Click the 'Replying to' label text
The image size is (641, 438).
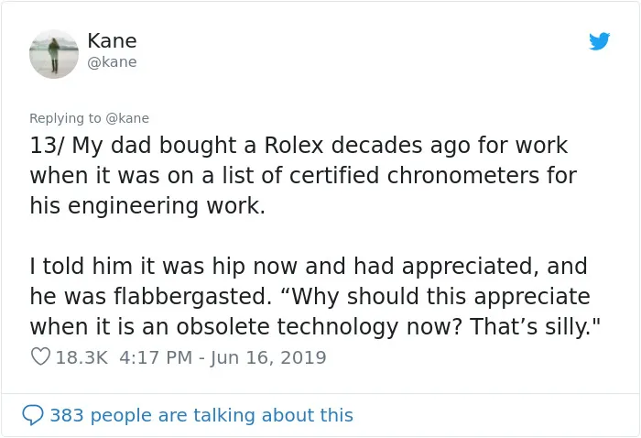[x=65, y=118]
